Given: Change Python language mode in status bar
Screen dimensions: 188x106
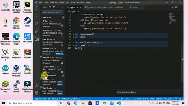Looking at the screenshot, I should [x=159, y=99].
